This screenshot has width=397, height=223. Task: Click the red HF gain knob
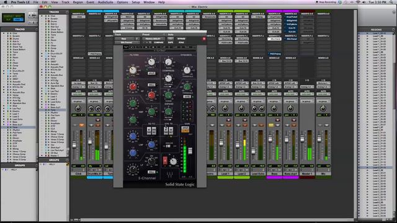click(133, 87)
